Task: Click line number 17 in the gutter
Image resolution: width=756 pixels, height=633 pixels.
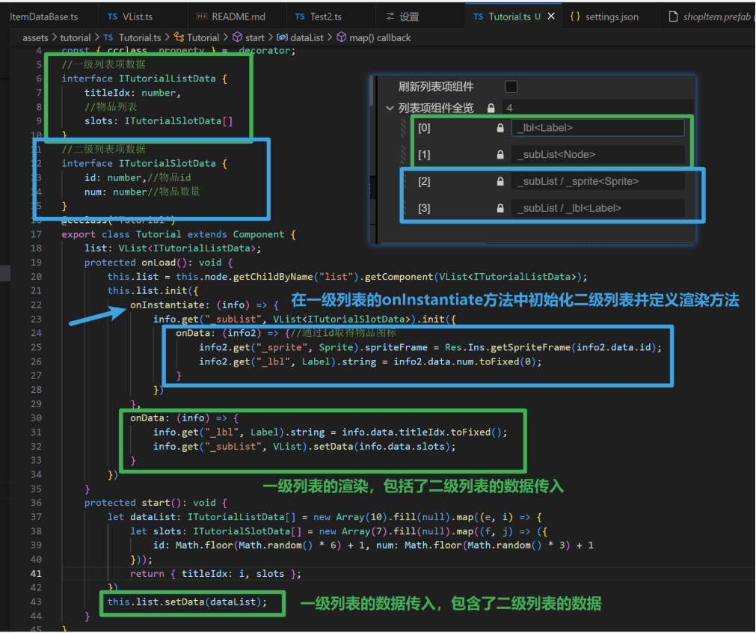Action: click(36, 234)
